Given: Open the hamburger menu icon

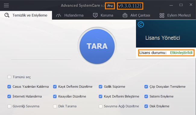Looking at the screenshot, I should click(x=6, y=5).
